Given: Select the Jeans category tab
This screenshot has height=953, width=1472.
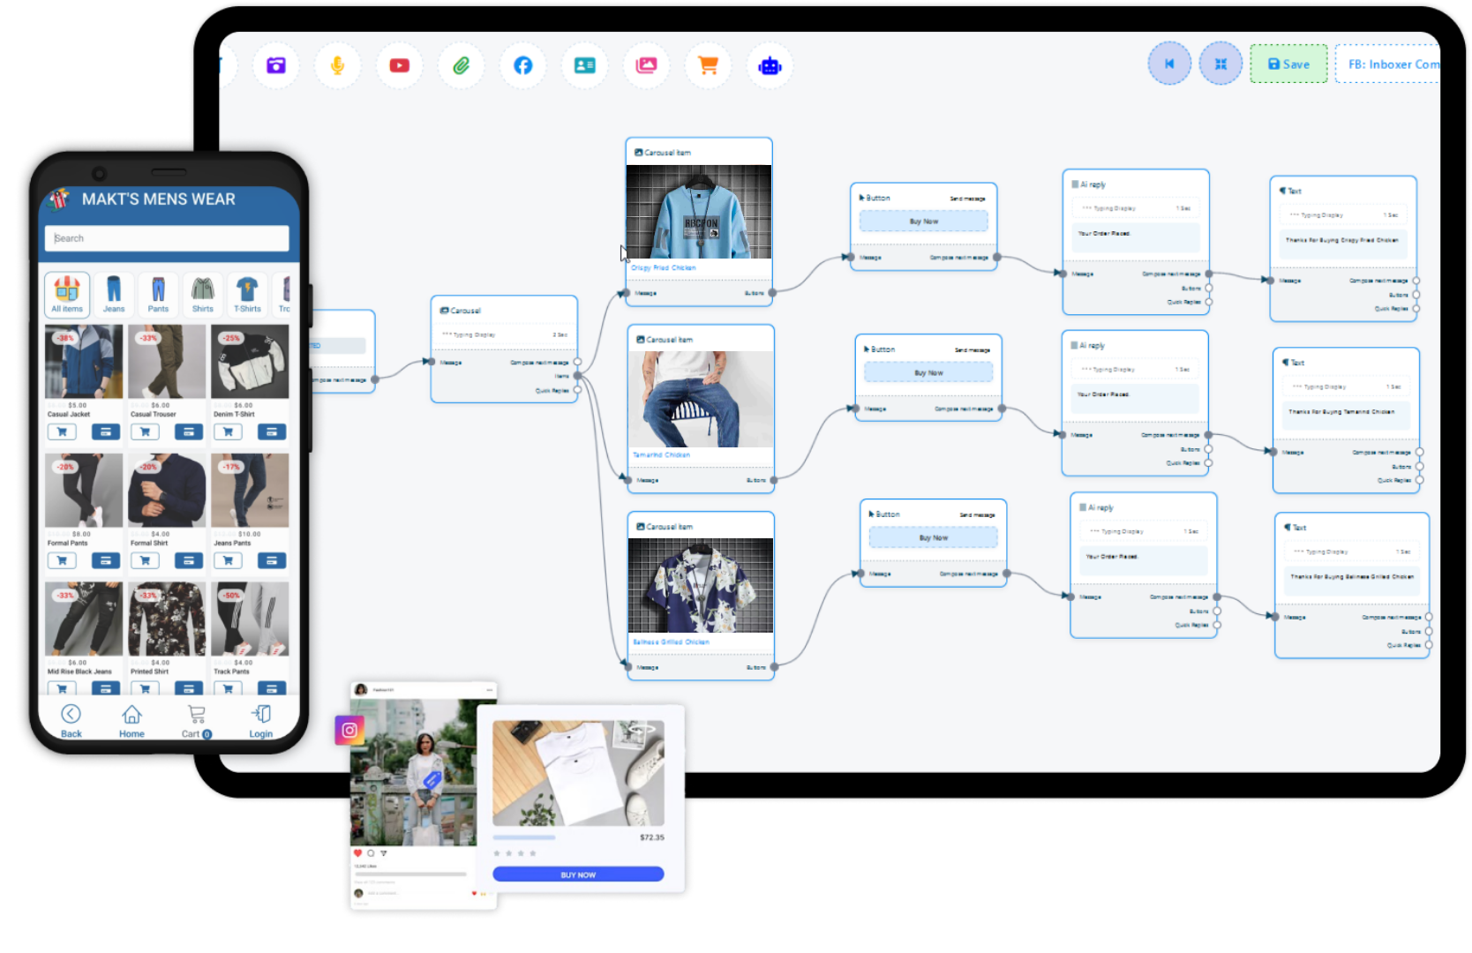Looking at the screenshot, I should point(114,294).
